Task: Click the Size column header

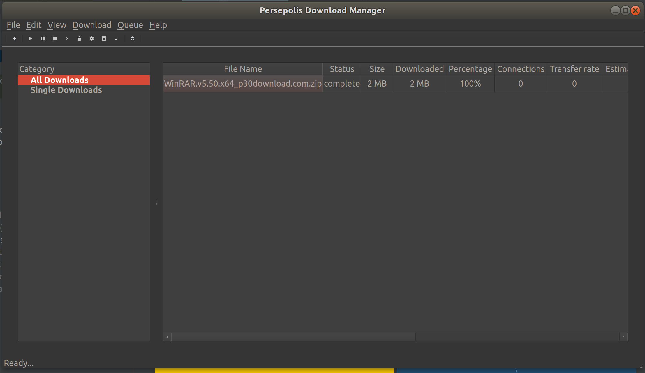Action: click(377, 69)
